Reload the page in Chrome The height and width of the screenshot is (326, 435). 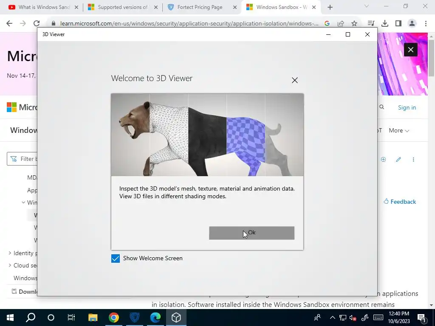37,23
